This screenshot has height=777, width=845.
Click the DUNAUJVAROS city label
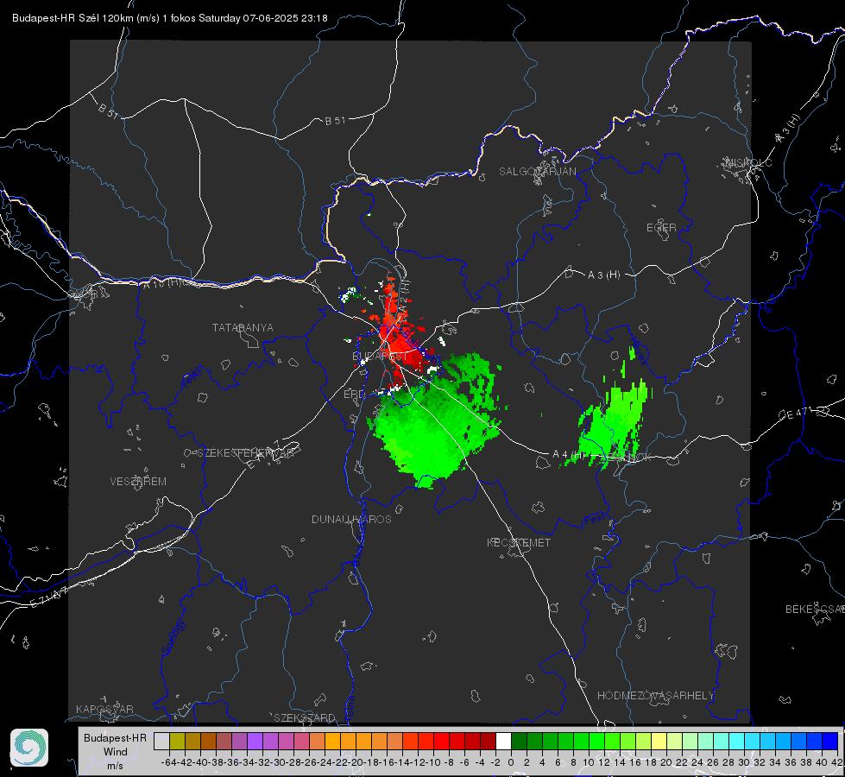coord(351,519)
